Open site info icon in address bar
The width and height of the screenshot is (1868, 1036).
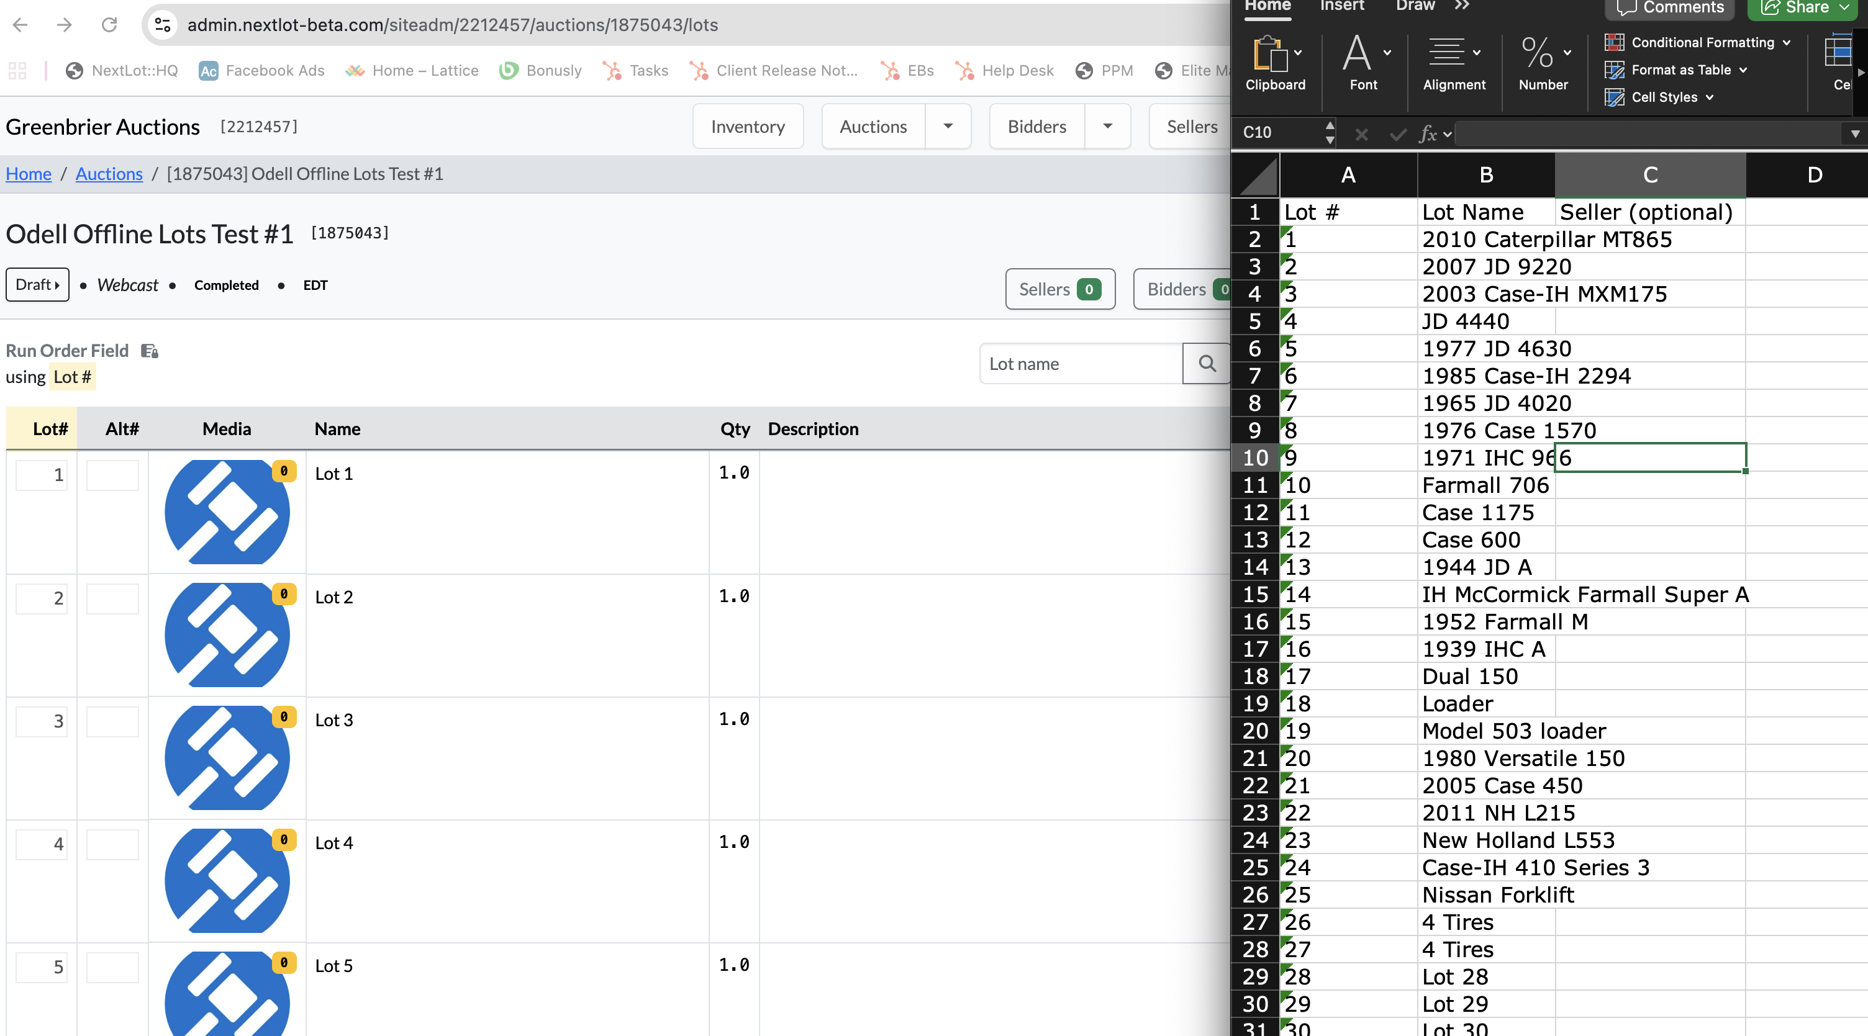(x=163, y=25)
